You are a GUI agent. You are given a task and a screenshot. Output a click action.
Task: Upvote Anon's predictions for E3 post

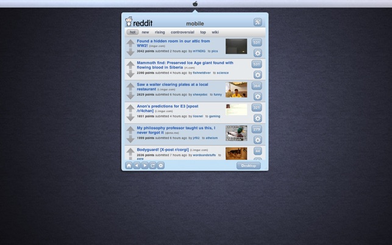[x=130, y=108]
